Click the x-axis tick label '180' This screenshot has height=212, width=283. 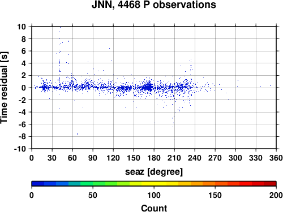[154, 158]
